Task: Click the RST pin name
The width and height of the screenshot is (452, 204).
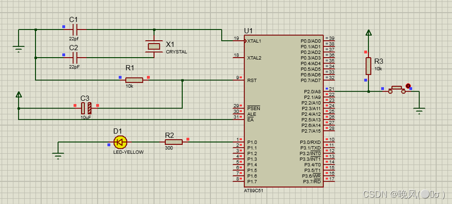Action: 252,80
